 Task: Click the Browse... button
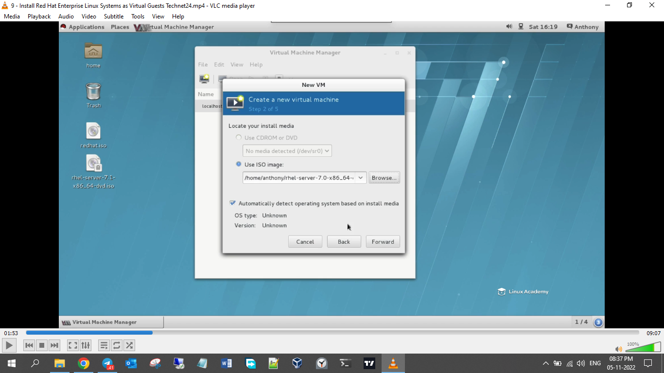[x=384, y=178]
